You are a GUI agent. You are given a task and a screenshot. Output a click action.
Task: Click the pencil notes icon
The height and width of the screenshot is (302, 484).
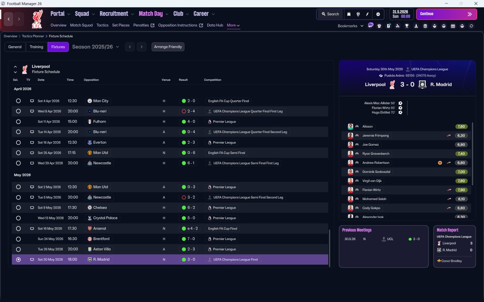click(367, 14)
